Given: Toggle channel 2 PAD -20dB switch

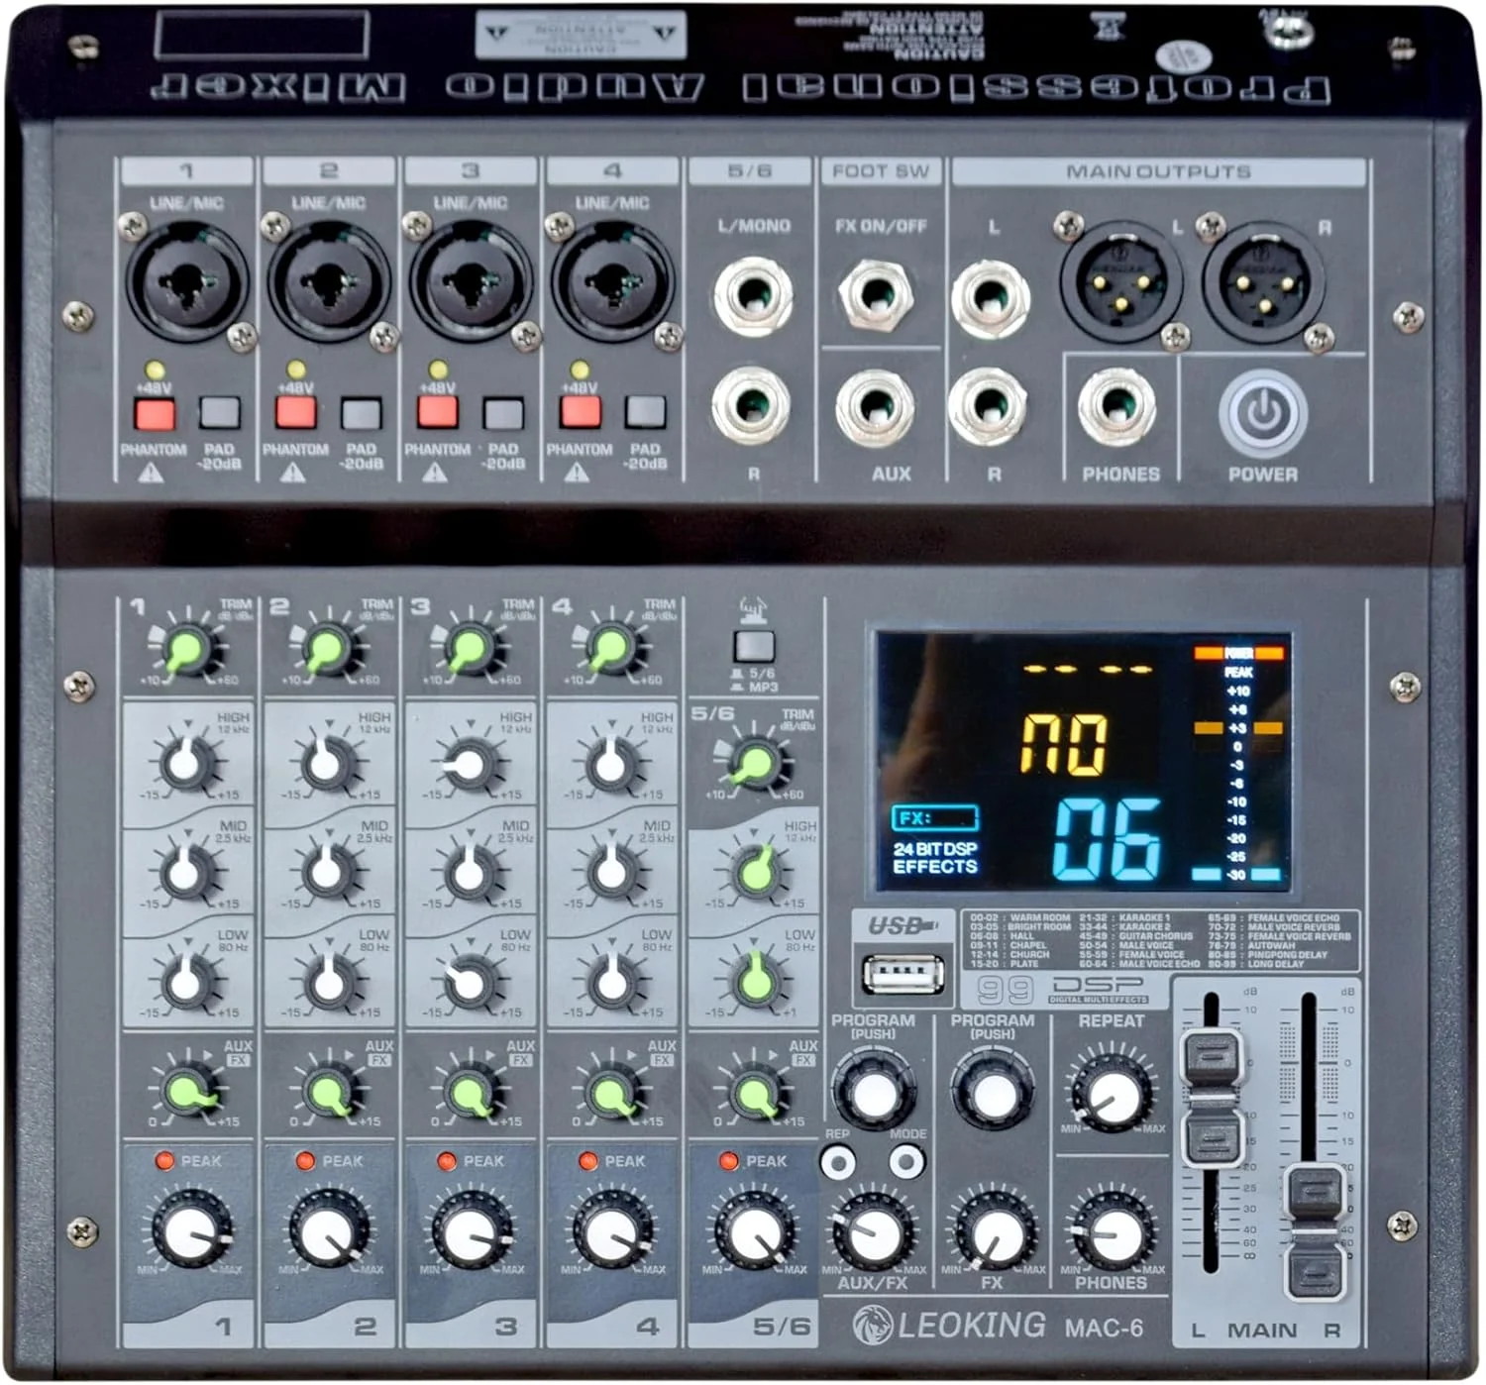Looking at the screenshot, I should tap(362, 412).
